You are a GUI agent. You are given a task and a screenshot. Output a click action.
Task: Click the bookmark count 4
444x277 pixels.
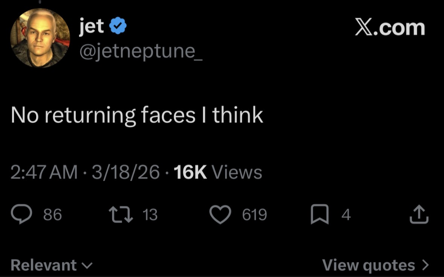pos(346,215)
